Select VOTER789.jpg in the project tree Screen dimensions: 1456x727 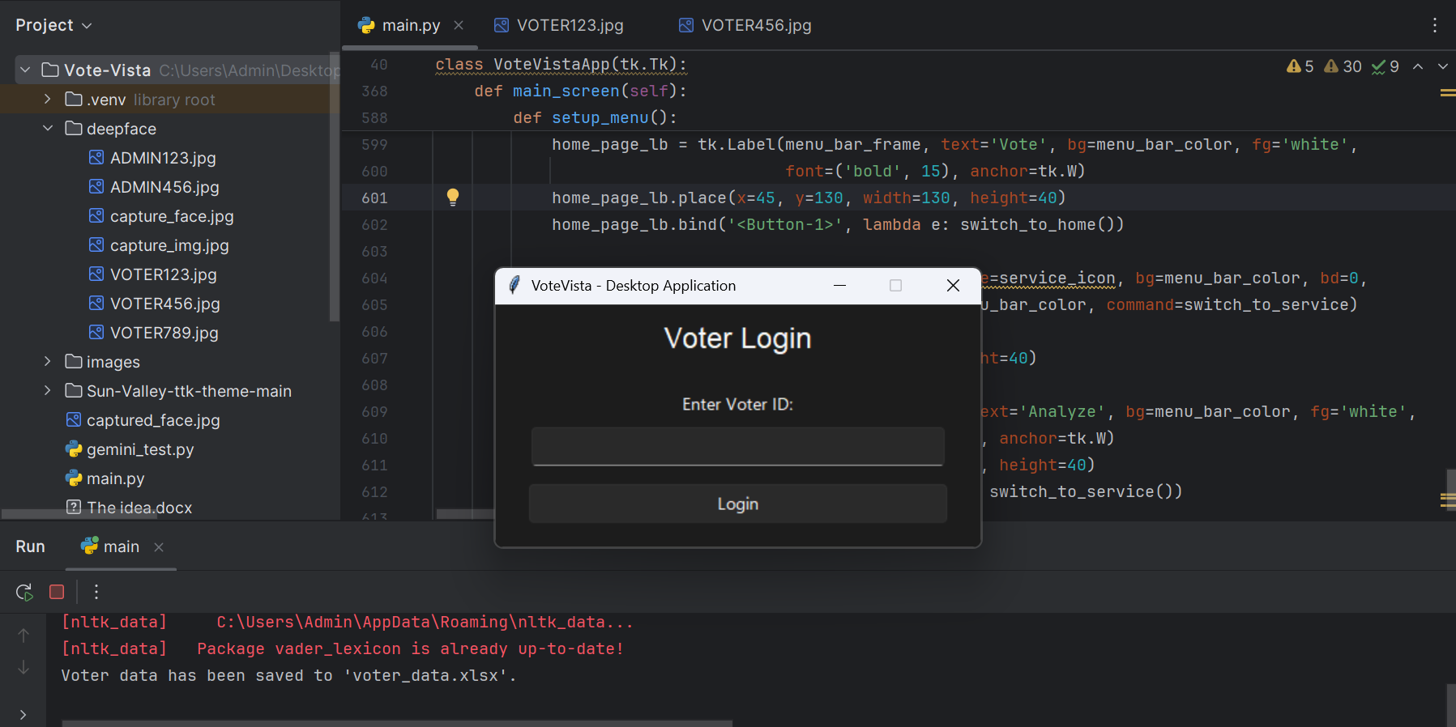tap(164, 333)
